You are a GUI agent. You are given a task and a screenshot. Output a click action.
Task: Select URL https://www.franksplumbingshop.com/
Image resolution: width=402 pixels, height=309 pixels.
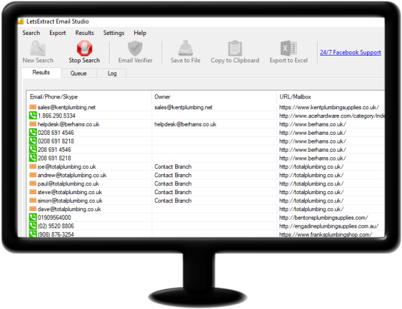326,234
